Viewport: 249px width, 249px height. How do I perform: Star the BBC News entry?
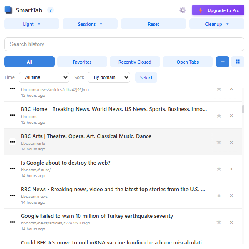tap(219, 195)
